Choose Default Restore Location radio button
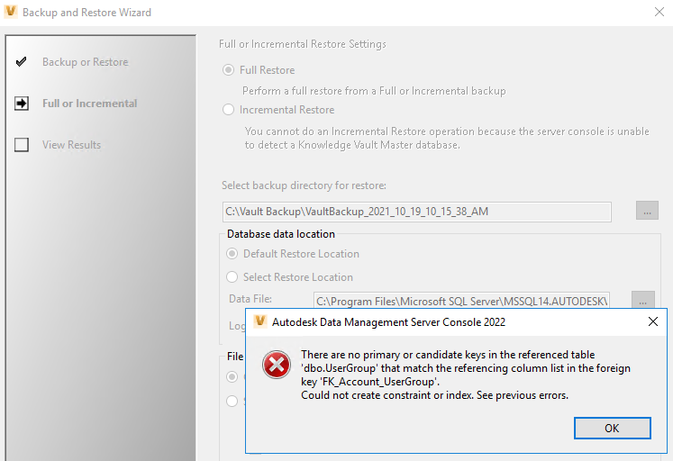673x461 pixels. pyautogui.click(x=232, y=254)
